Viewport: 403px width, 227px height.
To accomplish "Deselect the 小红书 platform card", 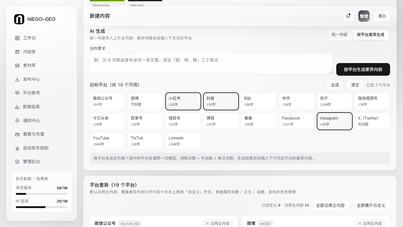I will [183, 101].
